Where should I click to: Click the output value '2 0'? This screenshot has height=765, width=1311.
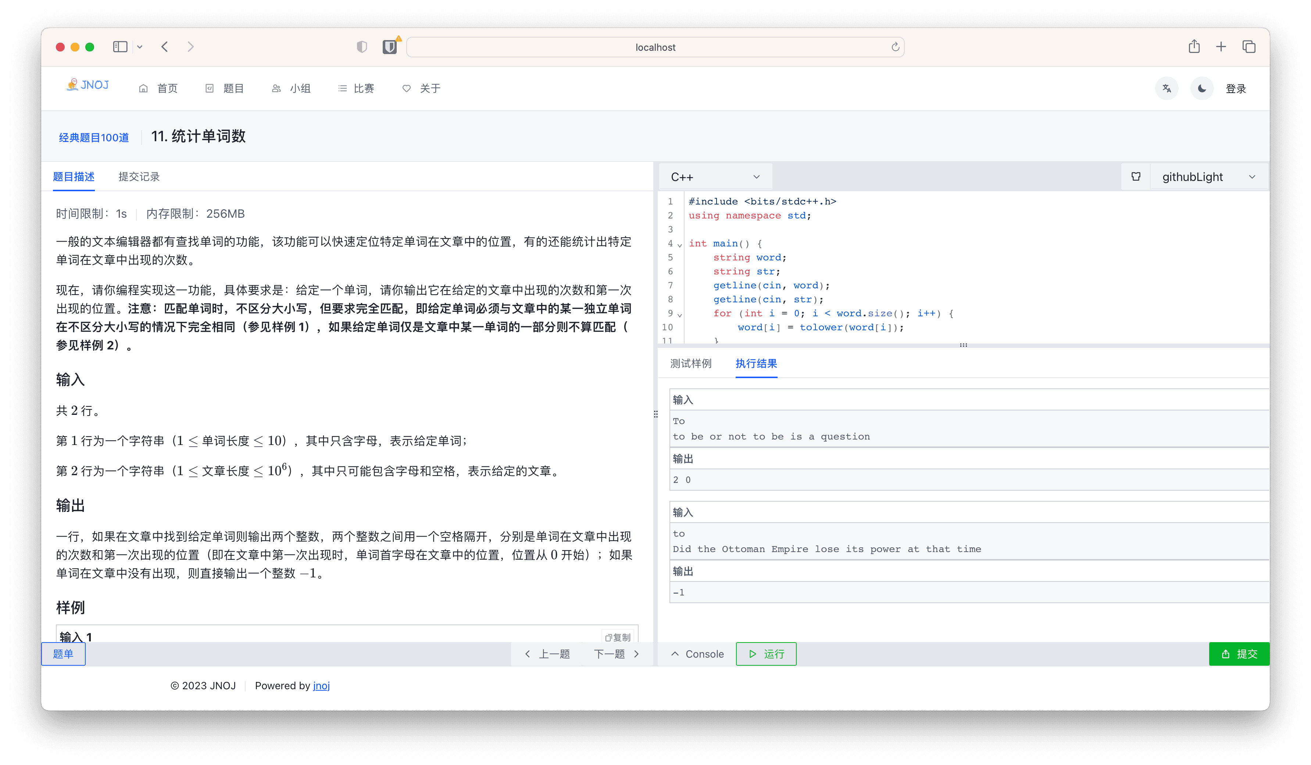pyautogui.click(x=682, y=480)
